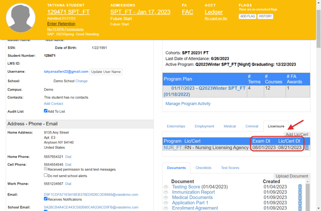Click the Upload Document button
The width and height of the screenshot is (321, 211).
pos(292,176)
